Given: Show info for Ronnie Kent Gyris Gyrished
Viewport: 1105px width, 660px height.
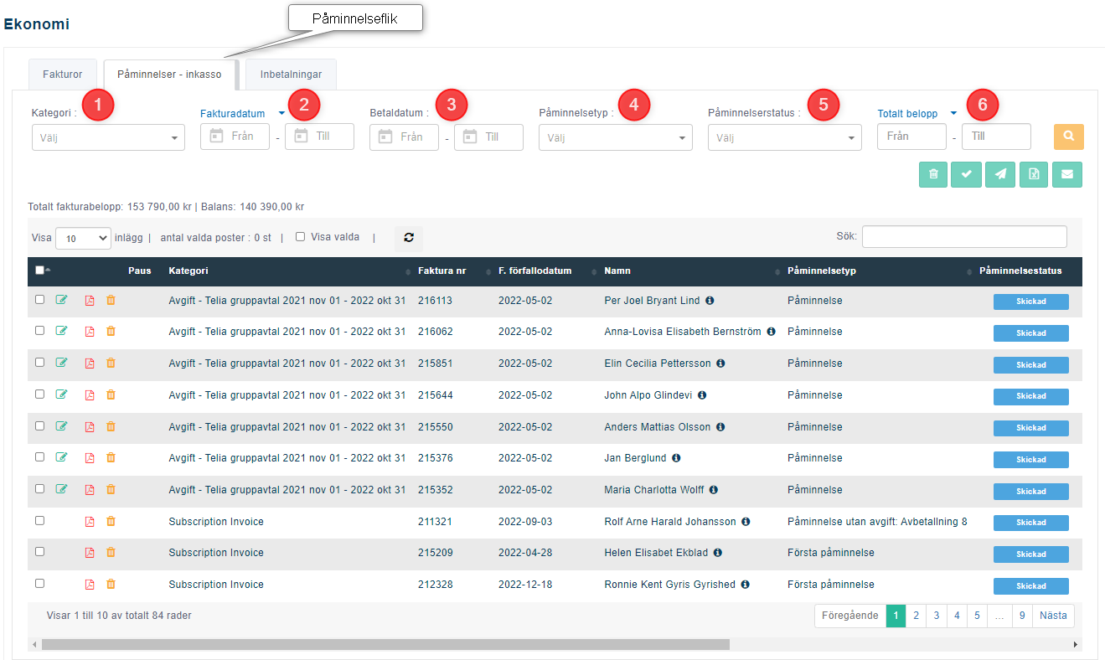Looking at the screenshot, I should [745, 585].
